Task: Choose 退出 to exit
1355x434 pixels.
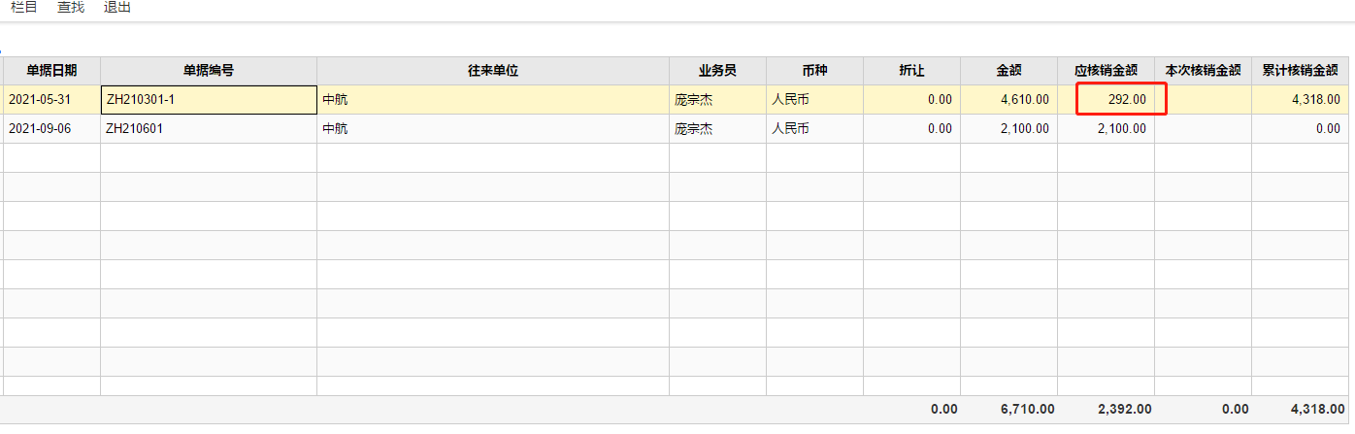Action: 117,8
